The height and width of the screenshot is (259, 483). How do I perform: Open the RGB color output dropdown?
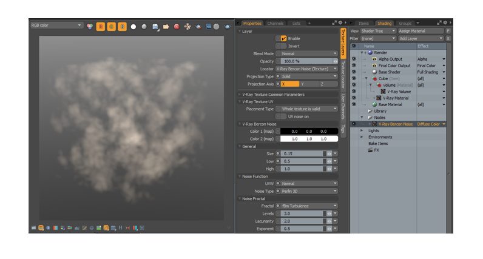(x=56, y=25)
